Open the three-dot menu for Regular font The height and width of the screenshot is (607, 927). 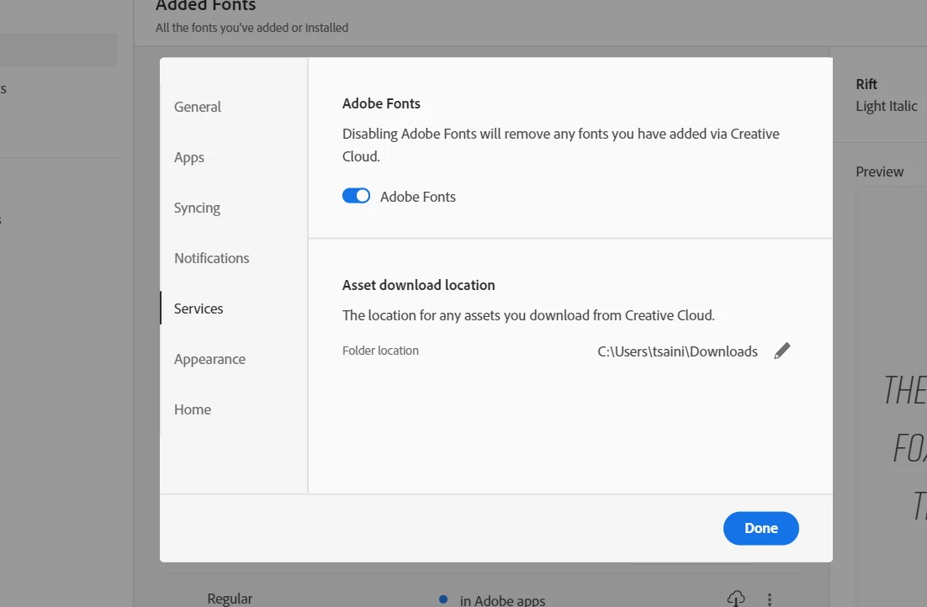coord(769,600)
